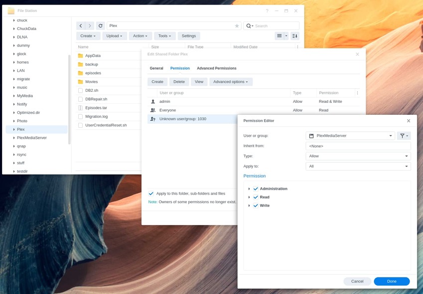This screenshot has height=294, width=423.
Task: Click Create in Edit Shared Folder dialog
Action: tap(157, 82)
